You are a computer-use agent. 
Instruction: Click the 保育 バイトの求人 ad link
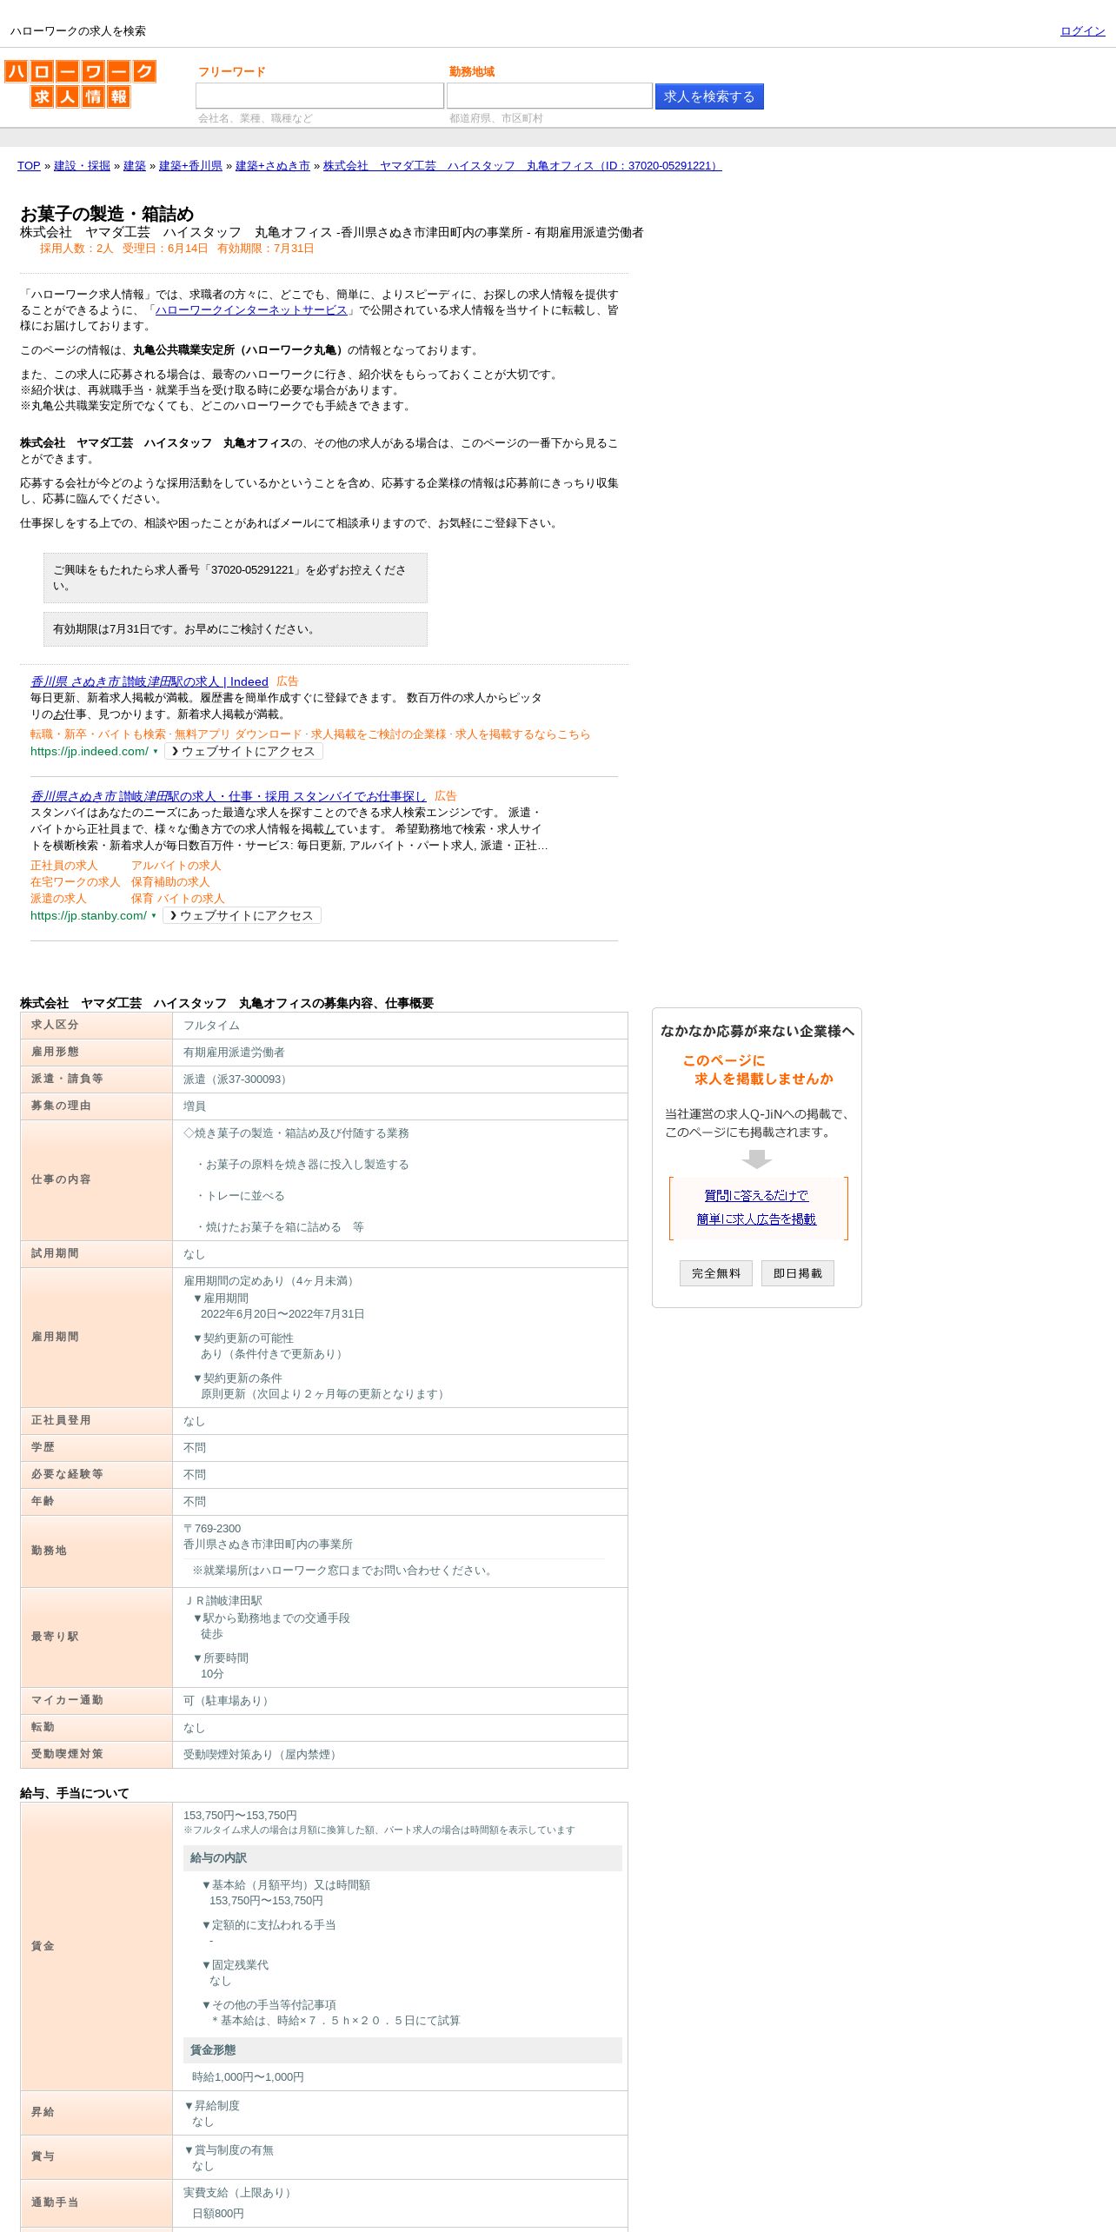coord(178,899)
